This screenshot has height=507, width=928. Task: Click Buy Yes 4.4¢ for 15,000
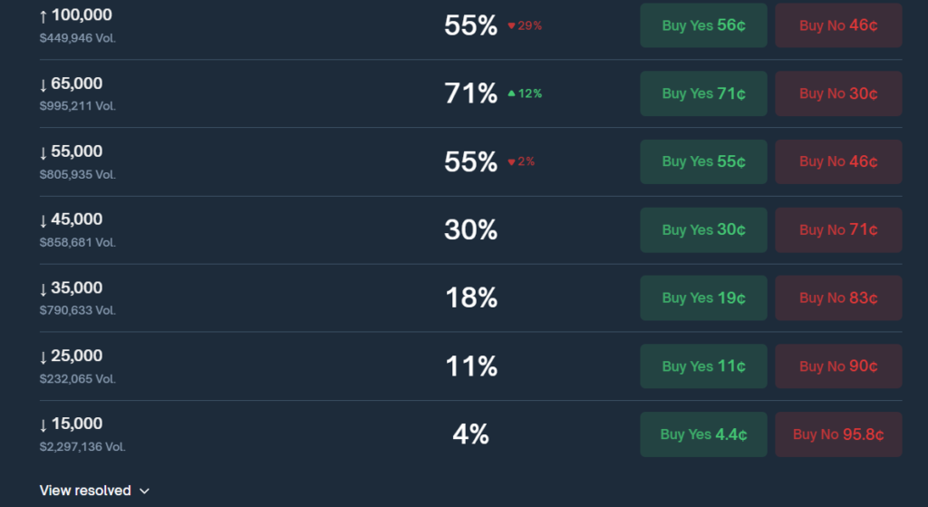(703, 434)
